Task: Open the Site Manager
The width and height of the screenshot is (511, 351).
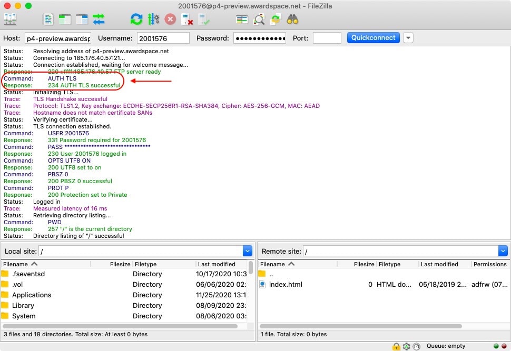Action: click(11, 19)
